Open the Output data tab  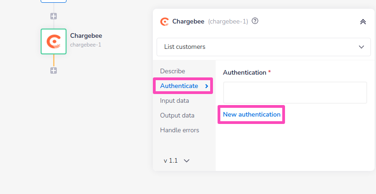point(177,115)
